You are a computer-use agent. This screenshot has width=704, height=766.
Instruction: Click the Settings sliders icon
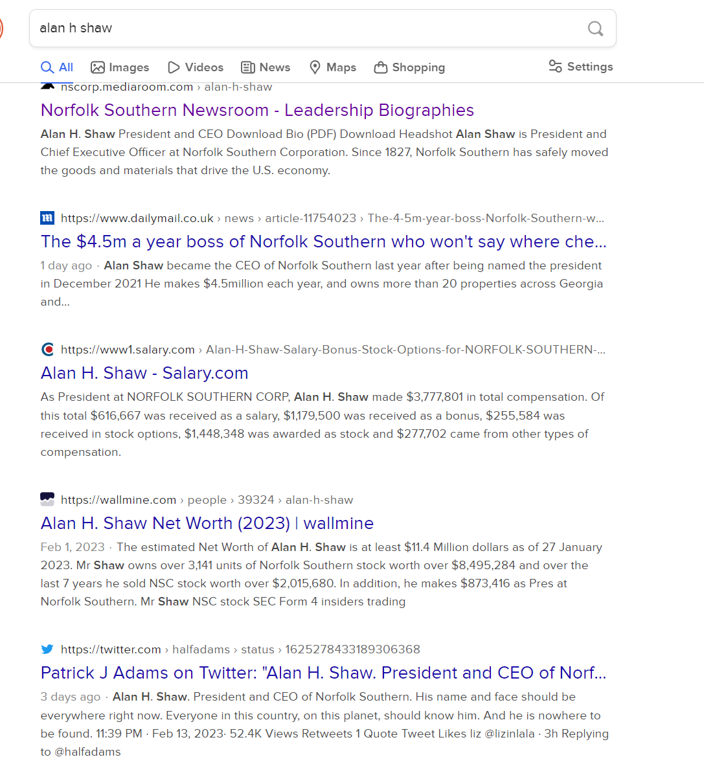[x=555, y=67]
